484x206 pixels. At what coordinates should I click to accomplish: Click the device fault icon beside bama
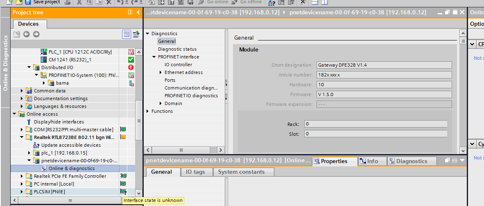[x=131, y=83]
